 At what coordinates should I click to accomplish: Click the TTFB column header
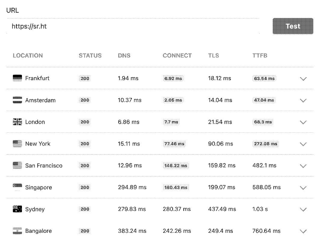(260, 56)
